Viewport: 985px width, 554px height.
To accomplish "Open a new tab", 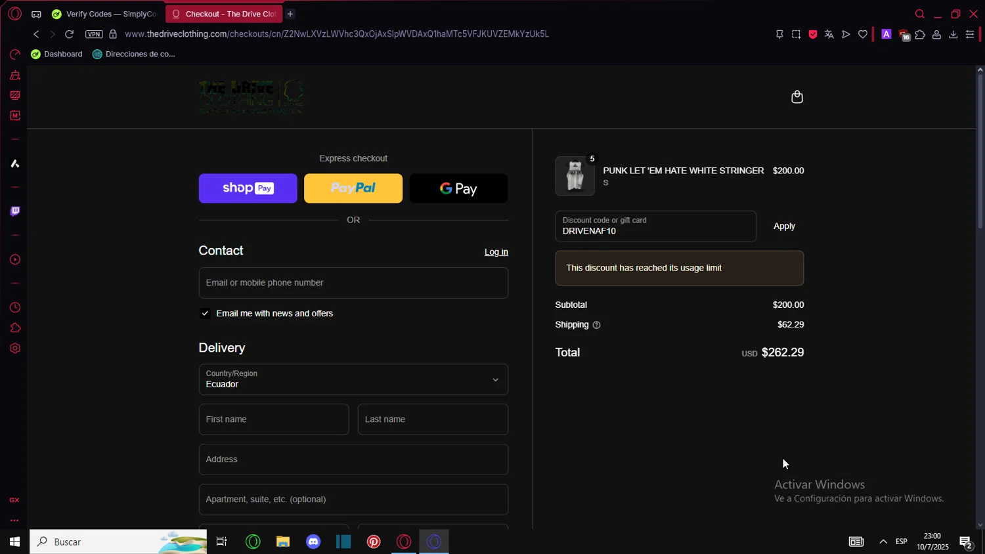I will click(290, 14).
